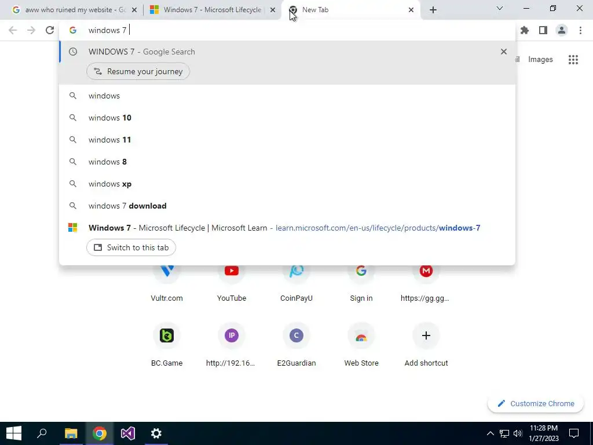Image resolution: width=593 pixels, height=445 pixels.
Task: Open Chrome's three-dot menu
Action: 580,30
